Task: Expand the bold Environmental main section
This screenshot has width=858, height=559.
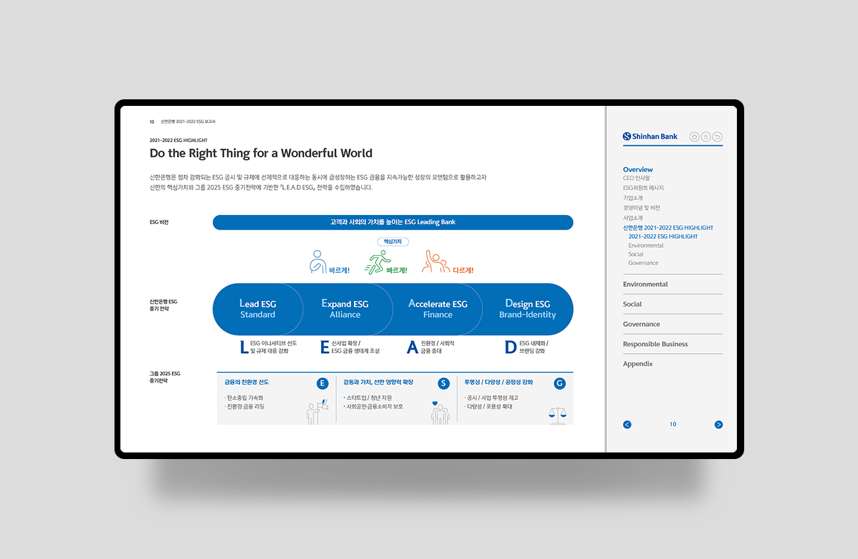Action: pyautogui.click(x=645, y=284)
